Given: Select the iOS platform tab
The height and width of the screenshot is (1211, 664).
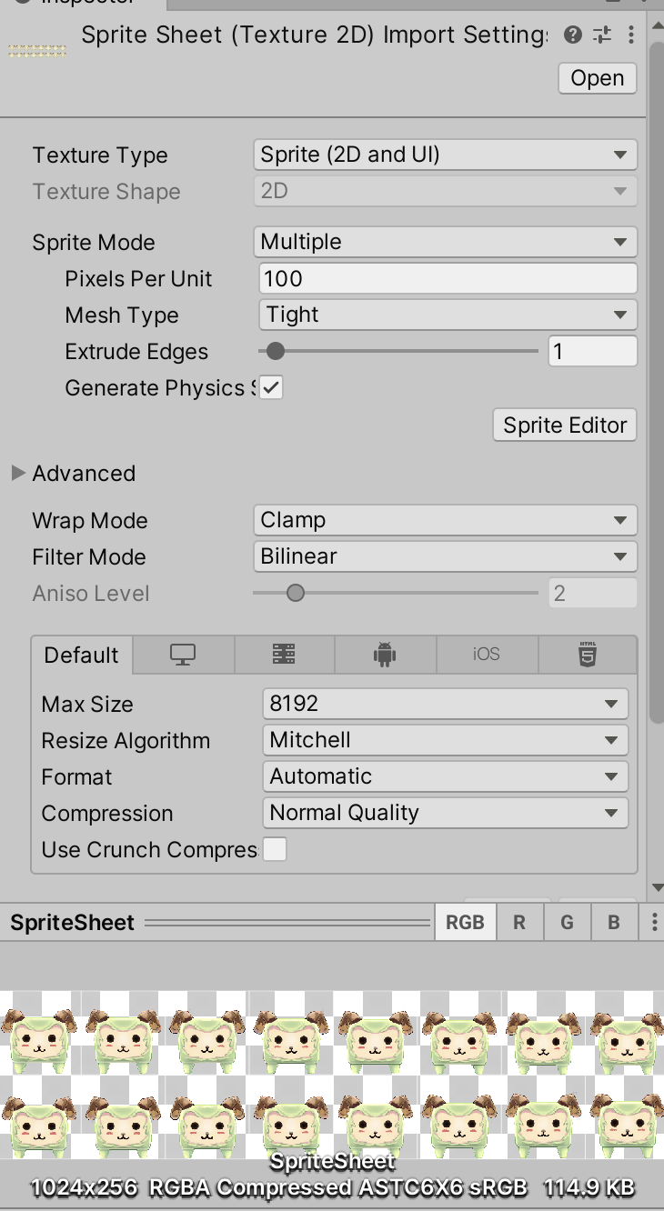Looking at the screenshot, I should tap(487, 655).
